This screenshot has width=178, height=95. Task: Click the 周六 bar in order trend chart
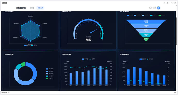(x=100, y=75)
